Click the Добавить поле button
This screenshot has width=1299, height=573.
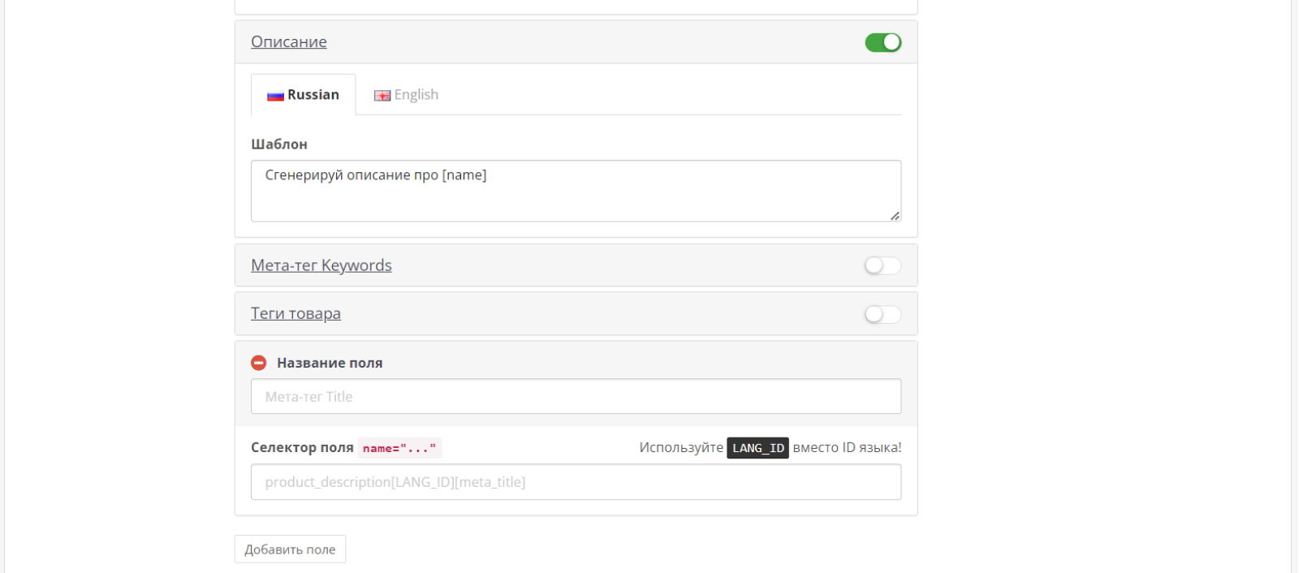(290, 549)
